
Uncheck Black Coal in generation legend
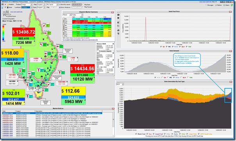136,134
